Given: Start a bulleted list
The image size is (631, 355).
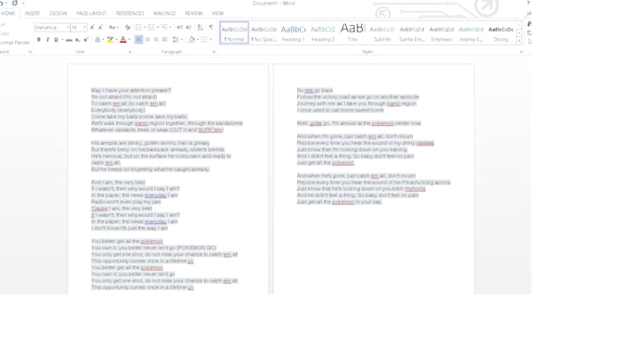Looking at the screenshot, I should [138, 27].
